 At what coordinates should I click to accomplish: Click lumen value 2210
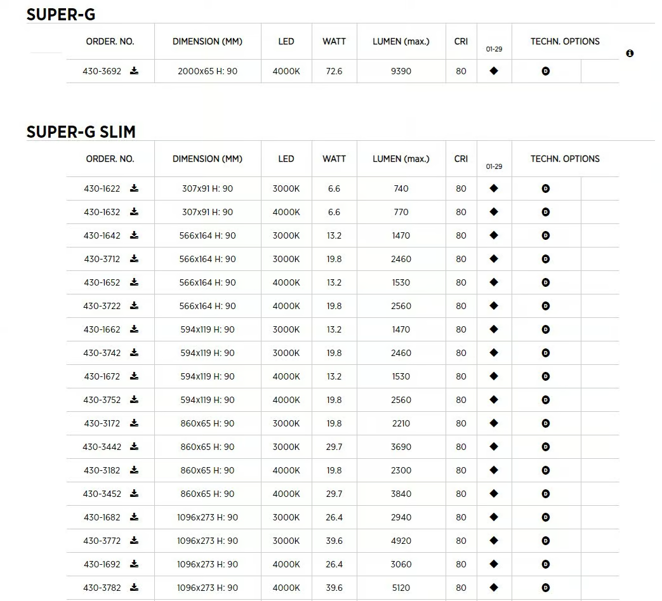(401, 423)
